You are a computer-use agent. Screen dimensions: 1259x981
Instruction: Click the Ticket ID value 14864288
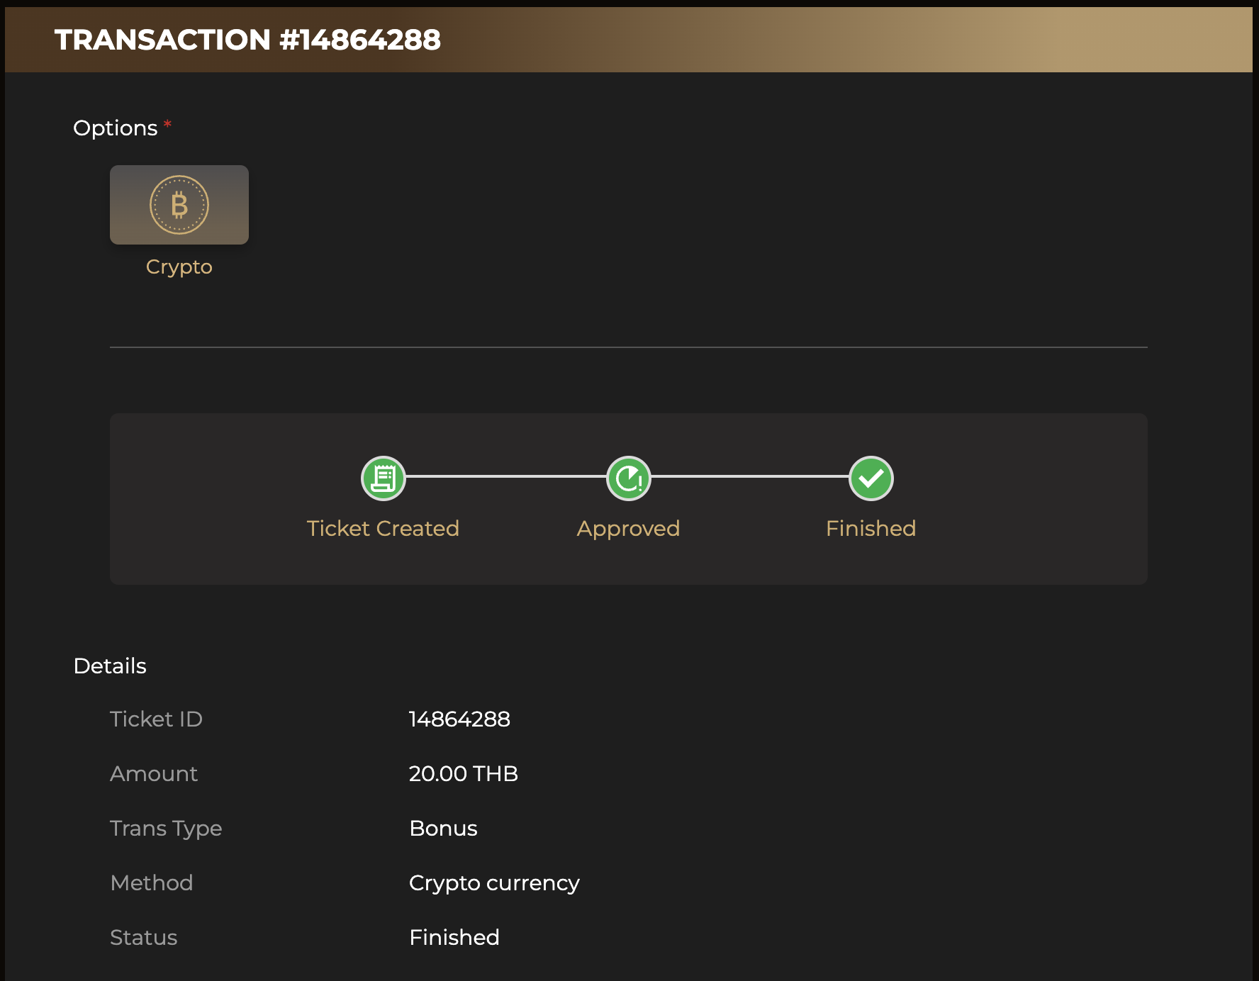459,719
